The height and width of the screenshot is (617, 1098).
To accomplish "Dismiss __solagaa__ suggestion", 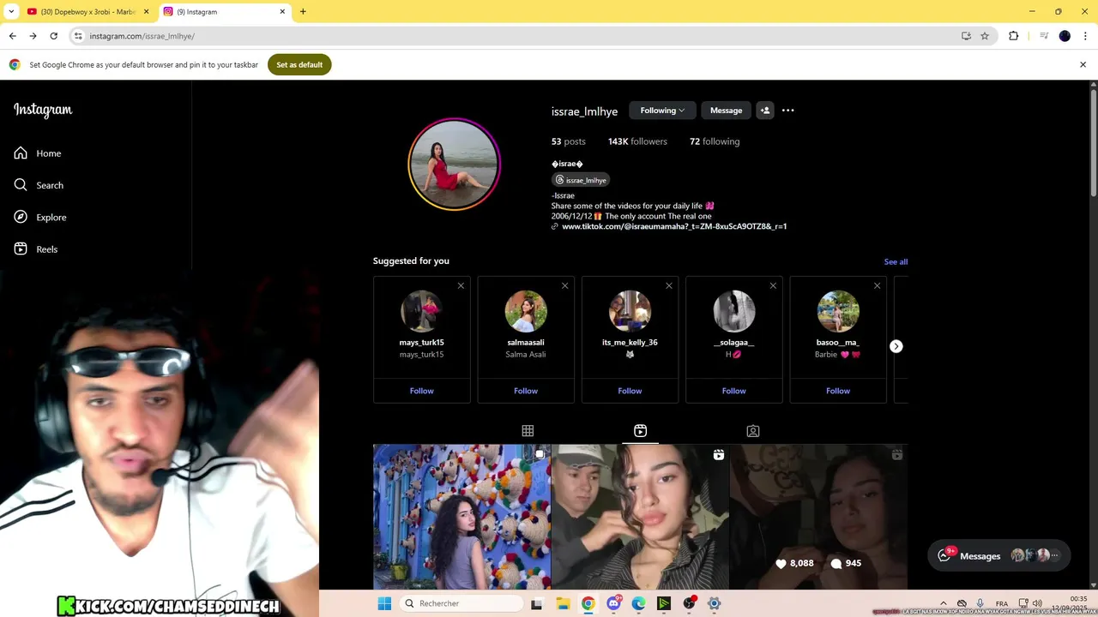I will 773,285.
